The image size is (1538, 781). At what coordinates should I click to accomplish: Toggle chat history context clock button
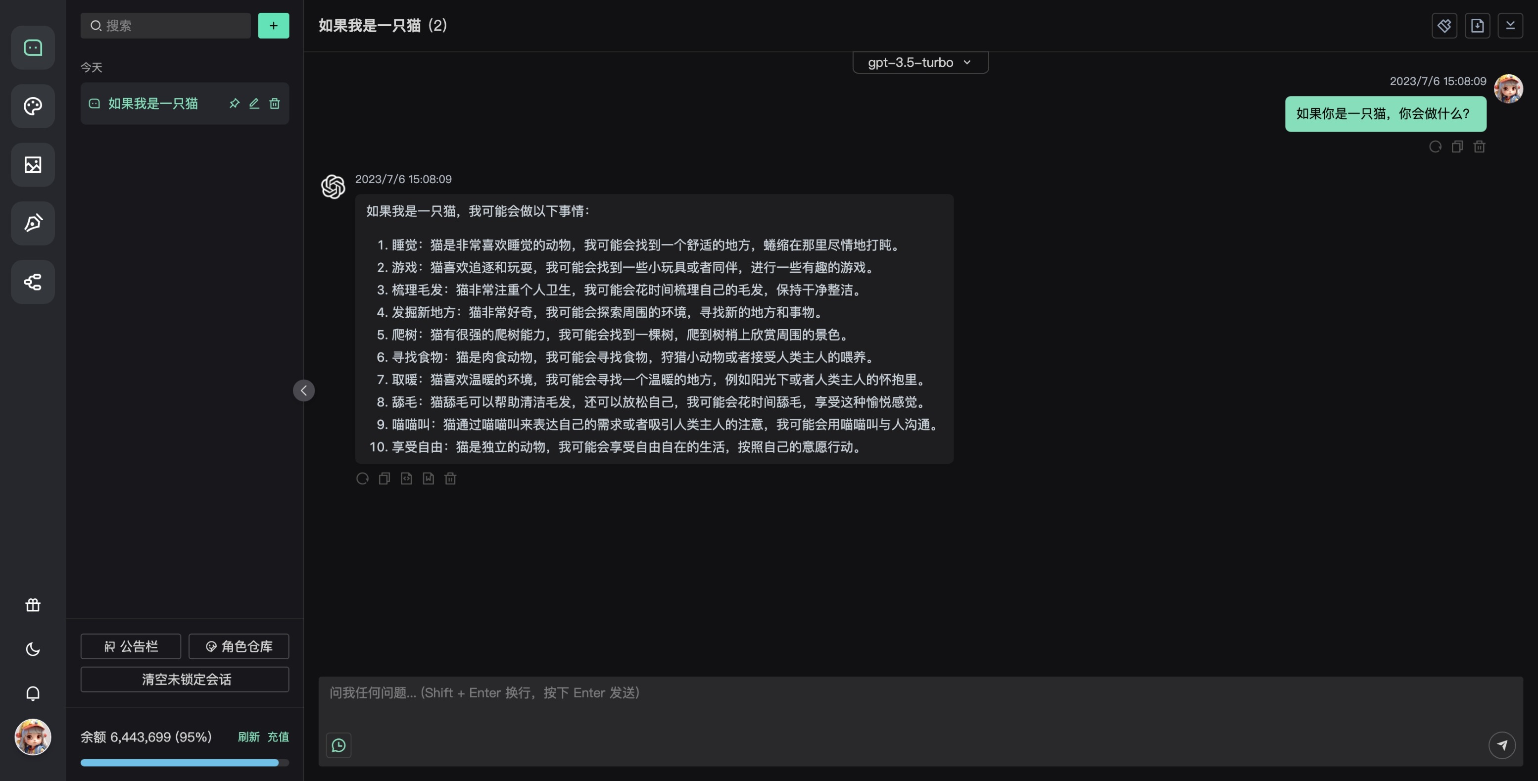(x=338, y=745)
